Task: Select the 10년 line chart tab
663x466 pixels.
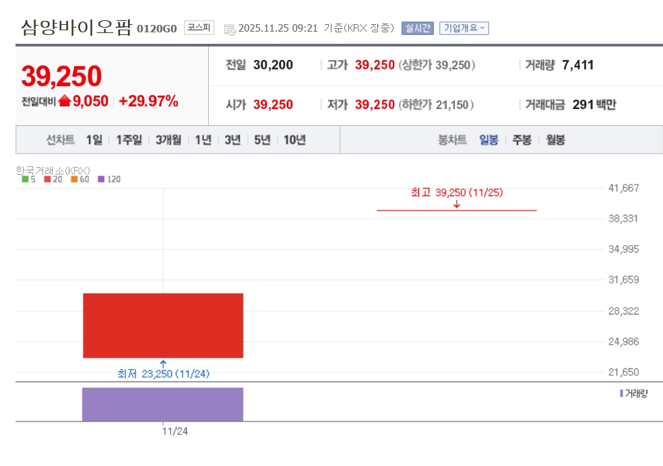Action: tap(294, 140)
